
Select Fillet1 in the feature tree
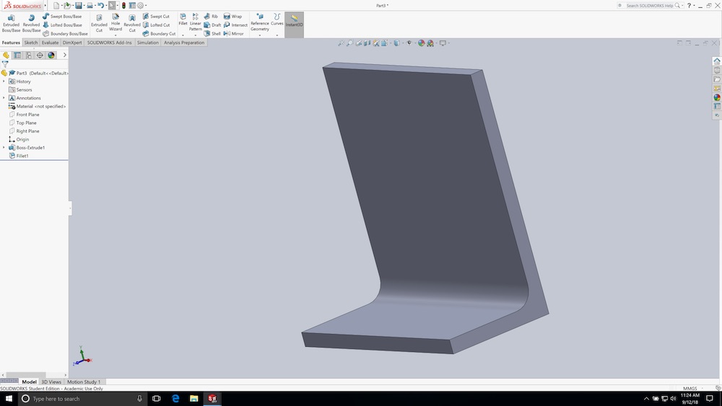(22, 156)
